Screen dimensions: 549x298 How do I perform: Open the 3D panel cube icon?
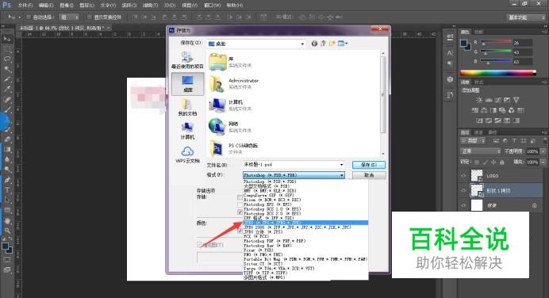coord(451,79)
